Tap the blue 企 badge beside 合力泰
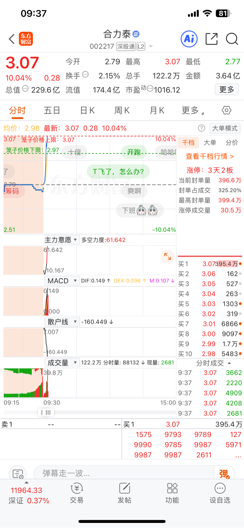 coord(136,34)
